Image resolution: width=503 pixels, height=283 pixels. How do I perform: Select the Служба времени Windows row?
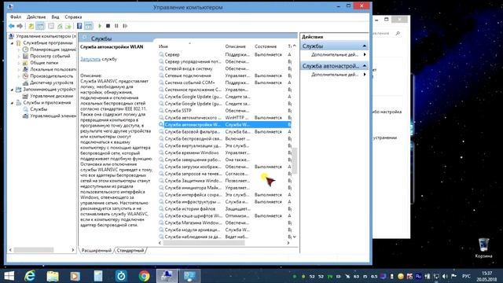click(225, 153)
